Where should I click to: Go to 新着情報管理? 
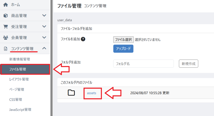(x=20, y=59)
